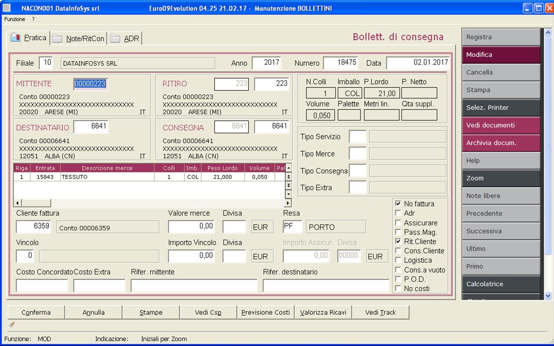Go to Precedente record

501,214
